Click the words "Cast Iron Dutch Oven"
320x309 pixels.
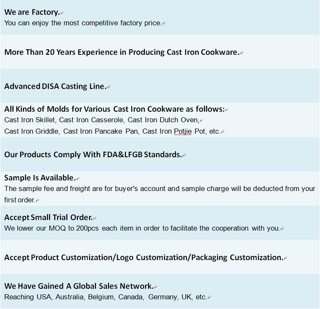tap(163, 120)
